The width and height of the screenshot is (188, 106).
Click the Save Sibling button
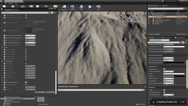pos(40,92)
